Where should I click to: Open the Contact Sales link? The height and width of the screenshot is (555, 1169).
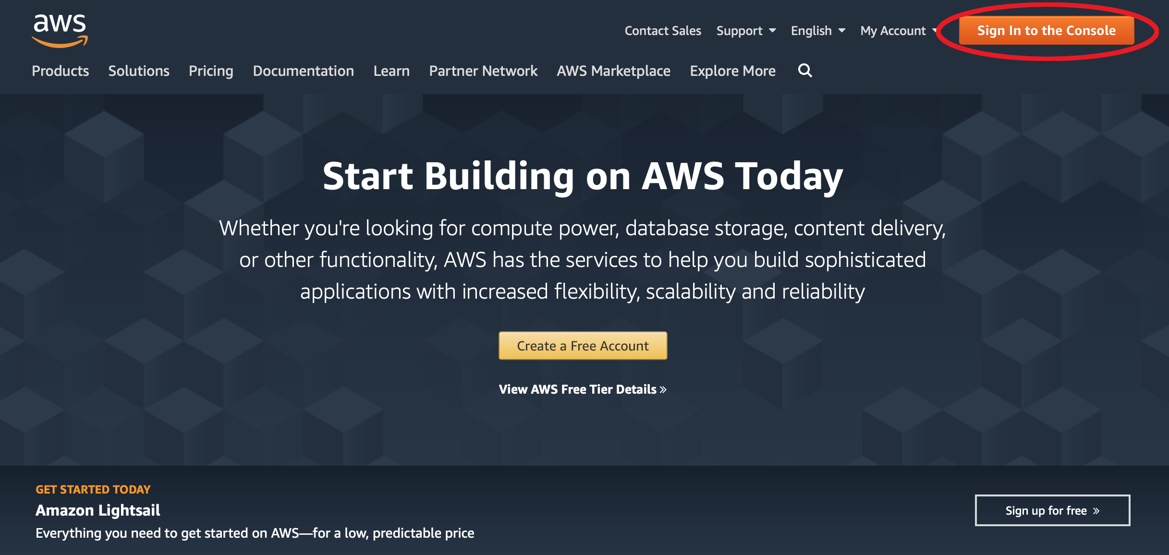coord(663,31)
